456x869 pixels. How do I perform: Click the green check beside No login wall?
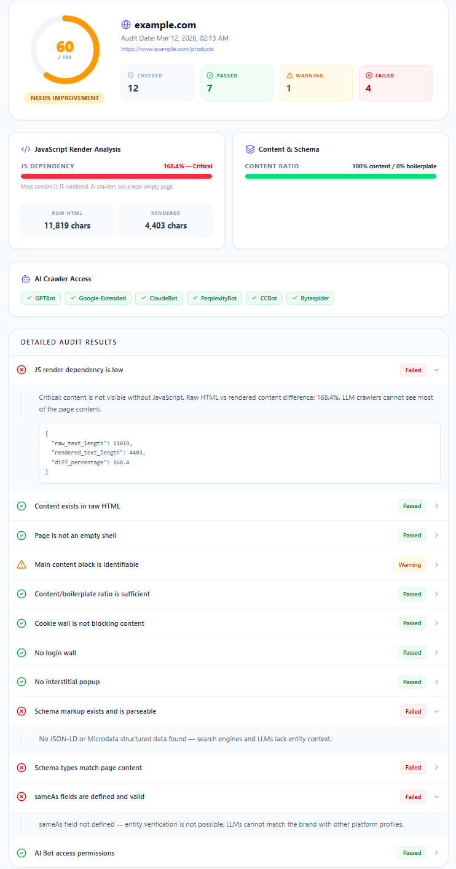[22, 652]
